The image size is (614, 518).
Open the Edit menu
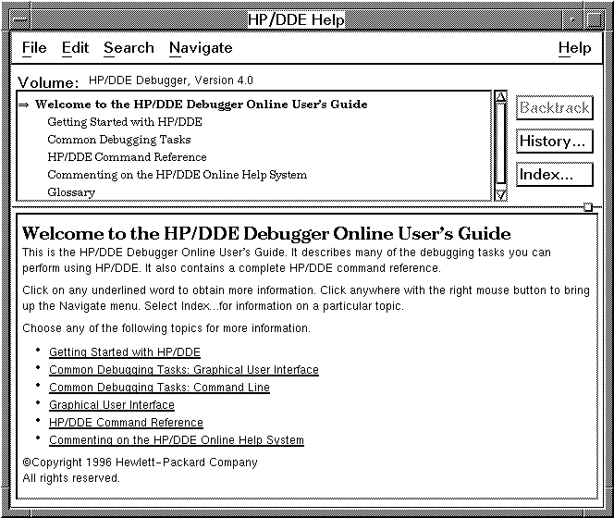pyautogui.click(x=75, y=48)
